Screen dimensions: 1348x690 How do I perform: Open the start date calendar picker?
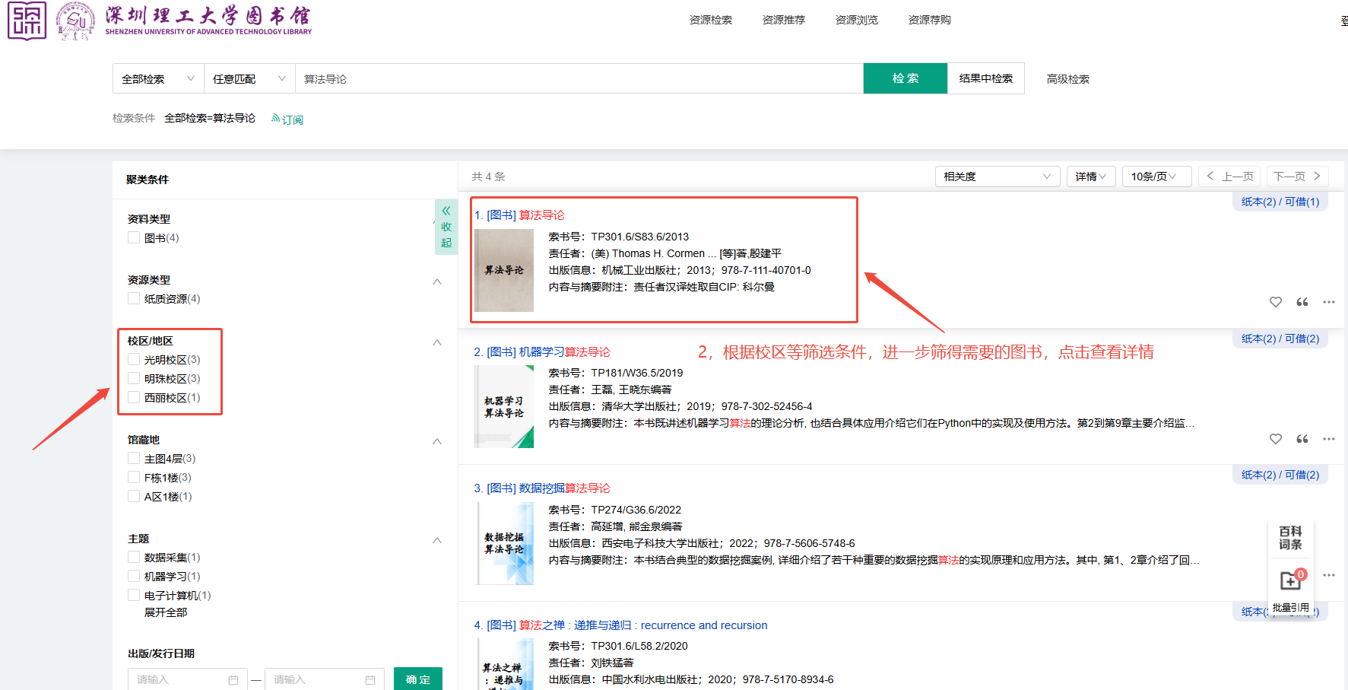233,679
